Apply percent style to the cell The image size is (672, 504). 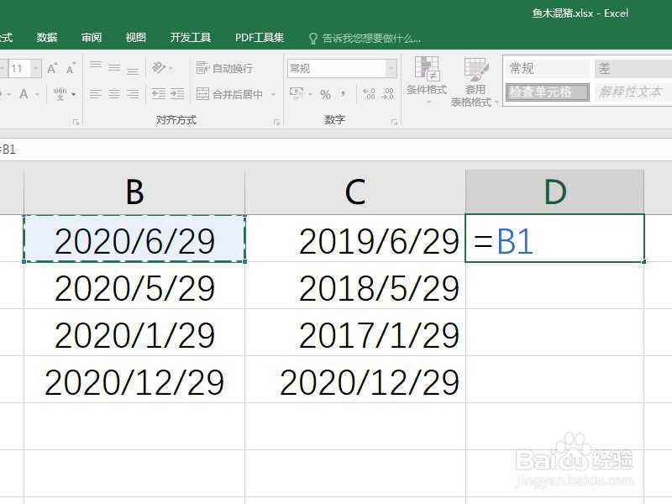point(325,94)
